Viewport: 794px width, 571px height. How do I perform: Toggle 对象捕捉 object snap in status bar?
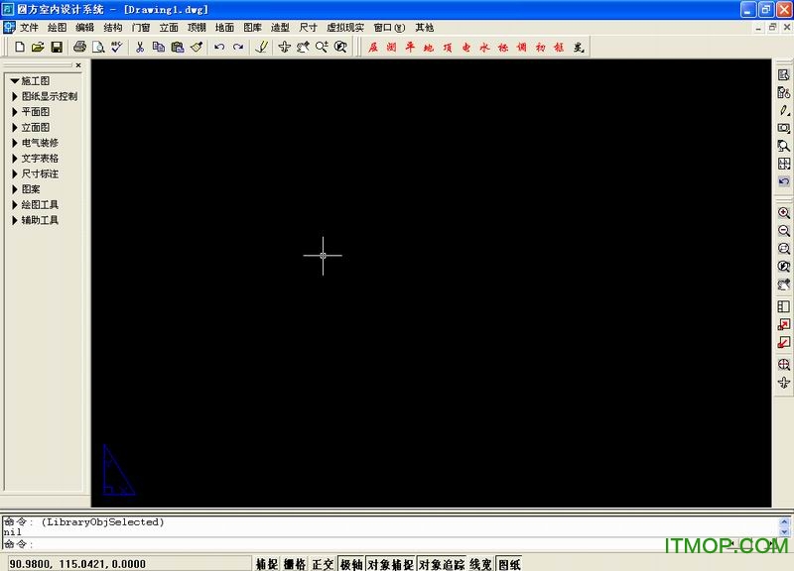[x=390, y=564]
